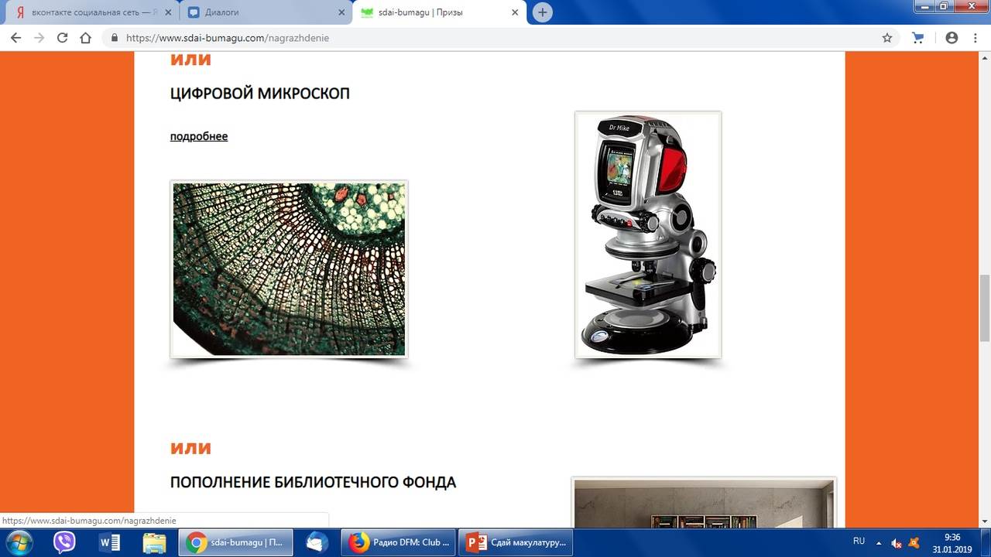Launch Viber from the taskbar
Screen dimensions: 991x557
64,542
